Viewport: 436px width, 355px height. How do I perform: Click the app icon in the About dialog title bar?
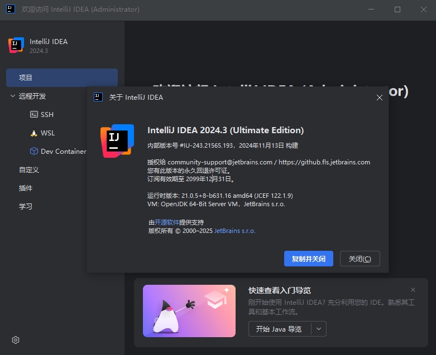click(x=98, y=97)
